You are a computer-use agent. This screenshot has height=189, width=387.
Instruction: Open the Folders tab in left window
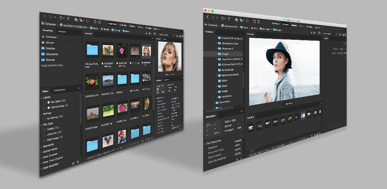coord(62,31)
